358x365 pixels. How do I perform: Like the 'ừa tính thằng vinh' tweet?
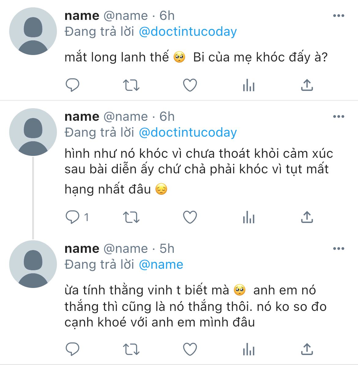190,349
